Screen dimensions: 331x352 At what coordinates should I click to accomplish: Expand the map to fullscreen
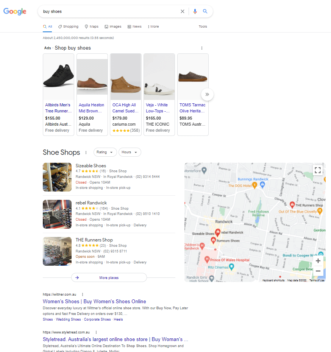coord(318,170)
